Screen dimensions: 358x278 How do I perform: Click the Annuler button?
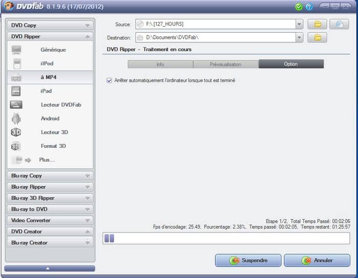317,261
